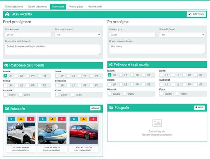The width and height of the screenshot is (210, 159).
Task: Check Kufor predný after rental
Action: click(x=162, y=94)
